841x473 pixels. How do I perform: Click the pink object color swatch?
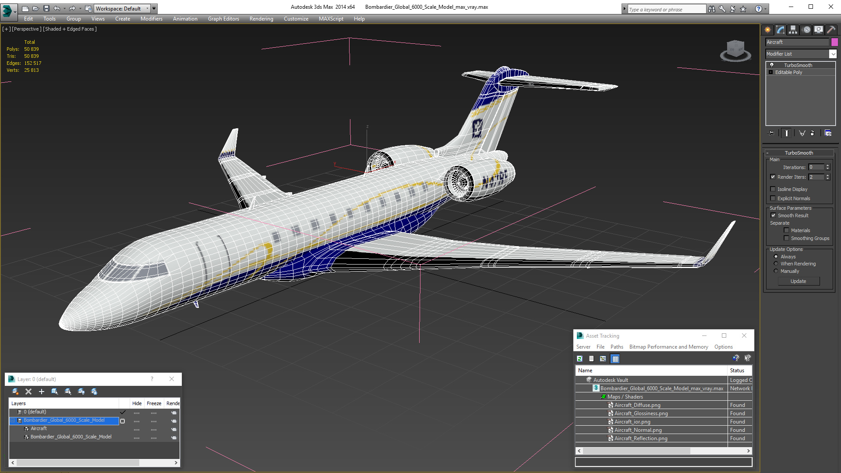pos(834,42)
